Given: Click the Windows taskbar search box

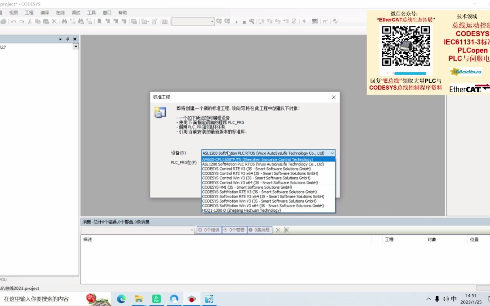Looking at the screenshot, I should point(56,299).
